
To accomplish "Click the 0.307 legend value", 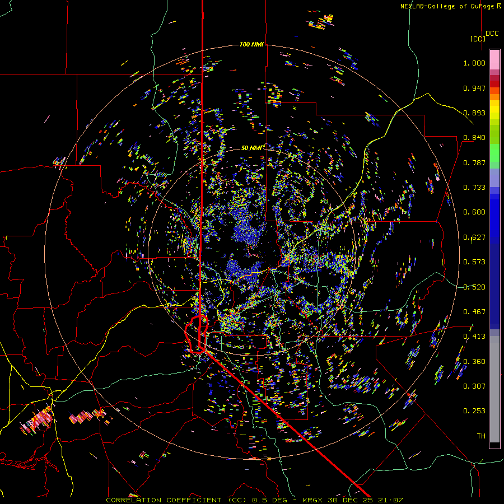I will click(474, 386).
